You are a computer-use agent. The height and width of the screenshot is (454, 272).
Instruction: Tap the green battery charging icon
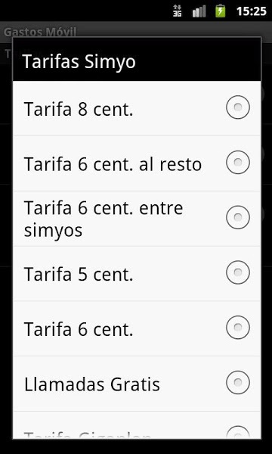click(221, 11)
